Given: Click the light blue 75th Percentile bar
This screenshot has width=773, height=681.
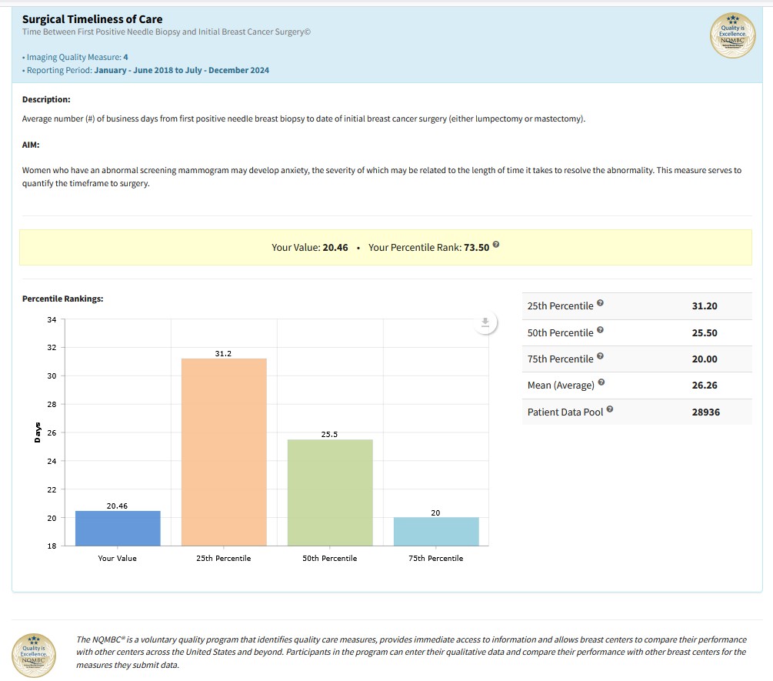Looking at the screenshot, I should coord(435,531).
